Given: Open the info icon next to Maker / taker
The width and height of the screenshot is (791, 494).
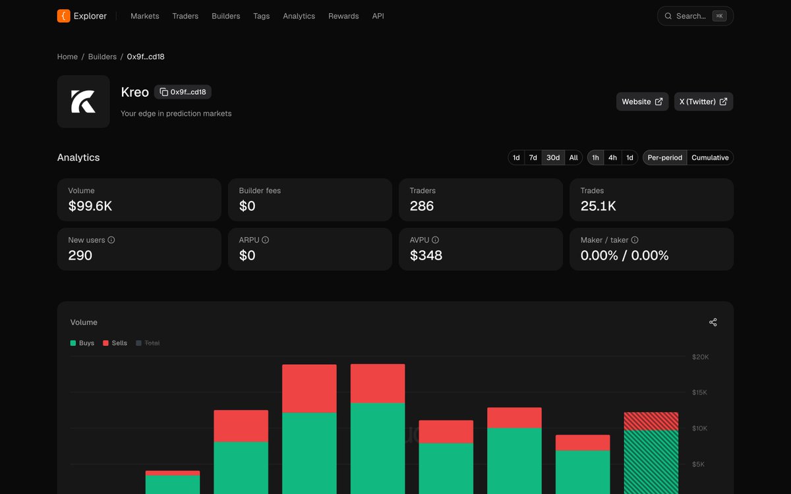Looking at the screenshot, I should tap(634, 240).
